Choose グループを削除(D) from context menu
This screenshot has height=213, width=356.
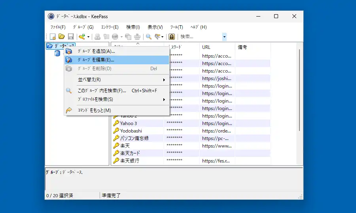pos(117,69)
